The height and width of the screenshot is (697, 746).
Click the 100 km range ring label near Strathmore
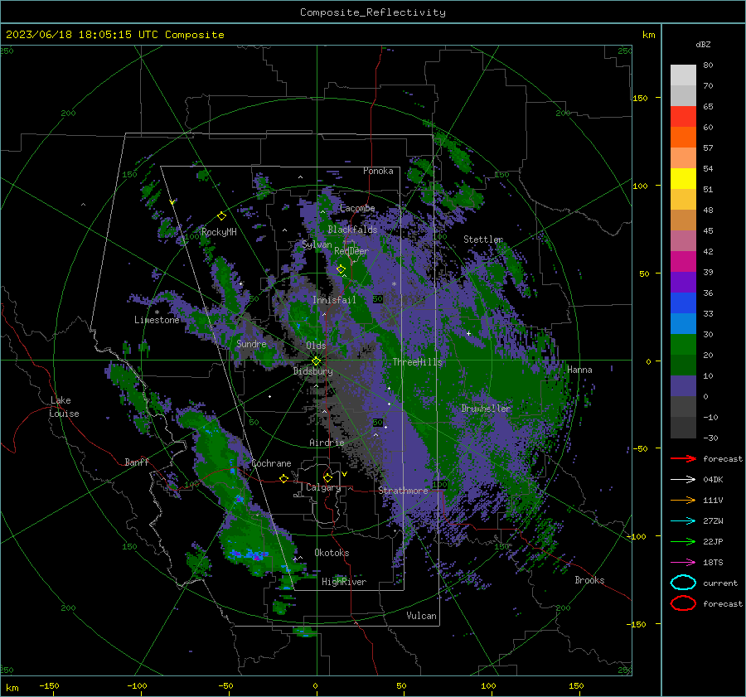tap(439, 484)
